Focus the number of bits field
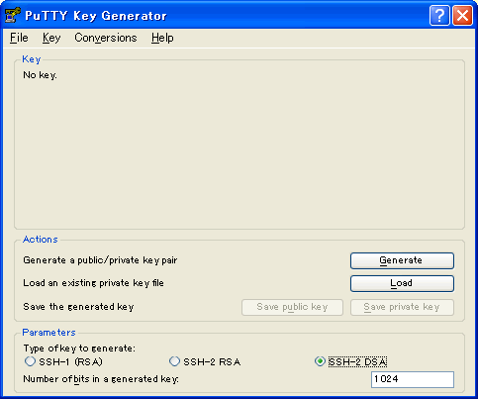Screen dimensions: 478x399 (413, 379)
